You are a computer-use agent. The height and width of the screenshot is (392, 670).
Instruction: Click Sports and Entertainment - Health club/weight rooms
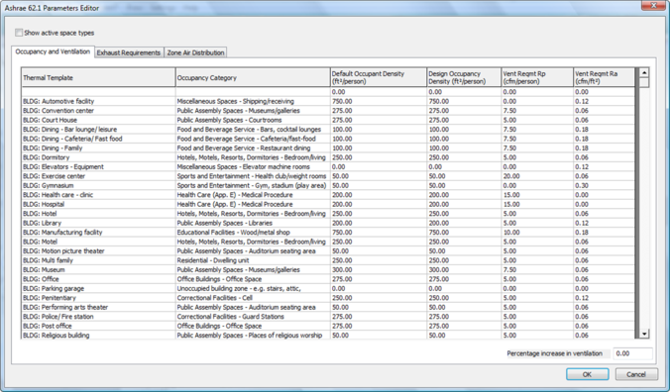(252, 176)
